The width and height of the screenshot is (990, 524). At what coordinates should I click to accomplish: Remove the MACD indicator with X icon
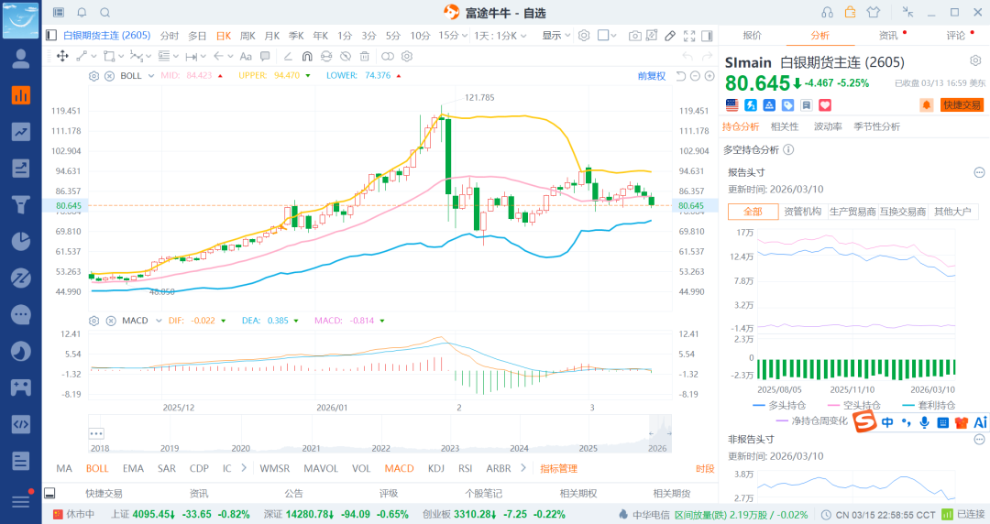(x=110, y=321)
